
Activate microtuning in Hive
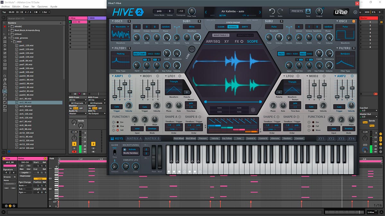[x=125, y=149]
